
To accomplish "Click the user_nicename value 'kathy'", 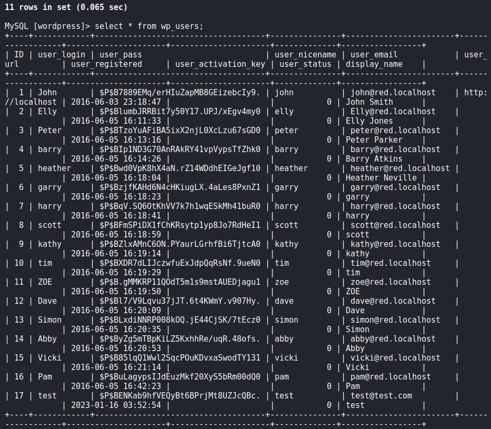I will click(286, 244).
